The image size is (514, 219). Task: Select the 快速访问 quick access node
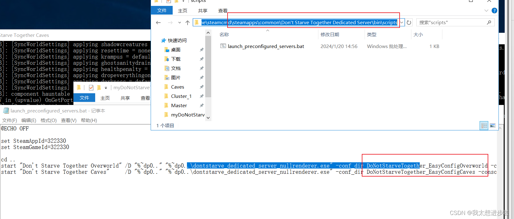(177, 41)
